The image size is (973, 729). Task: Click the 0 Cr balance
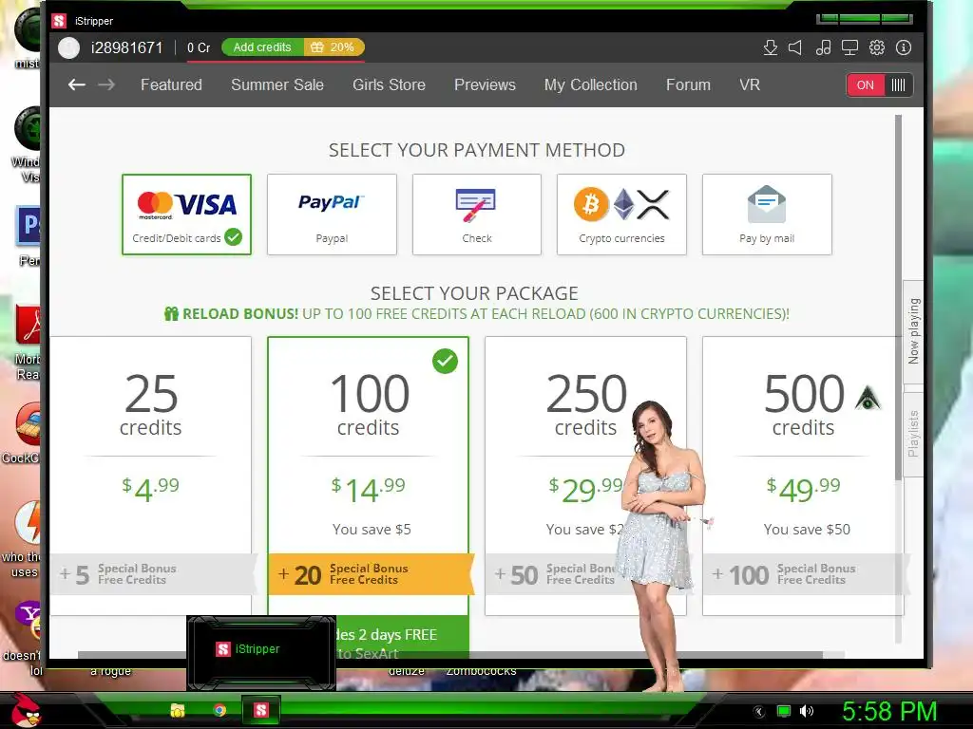tap(199, 47)
